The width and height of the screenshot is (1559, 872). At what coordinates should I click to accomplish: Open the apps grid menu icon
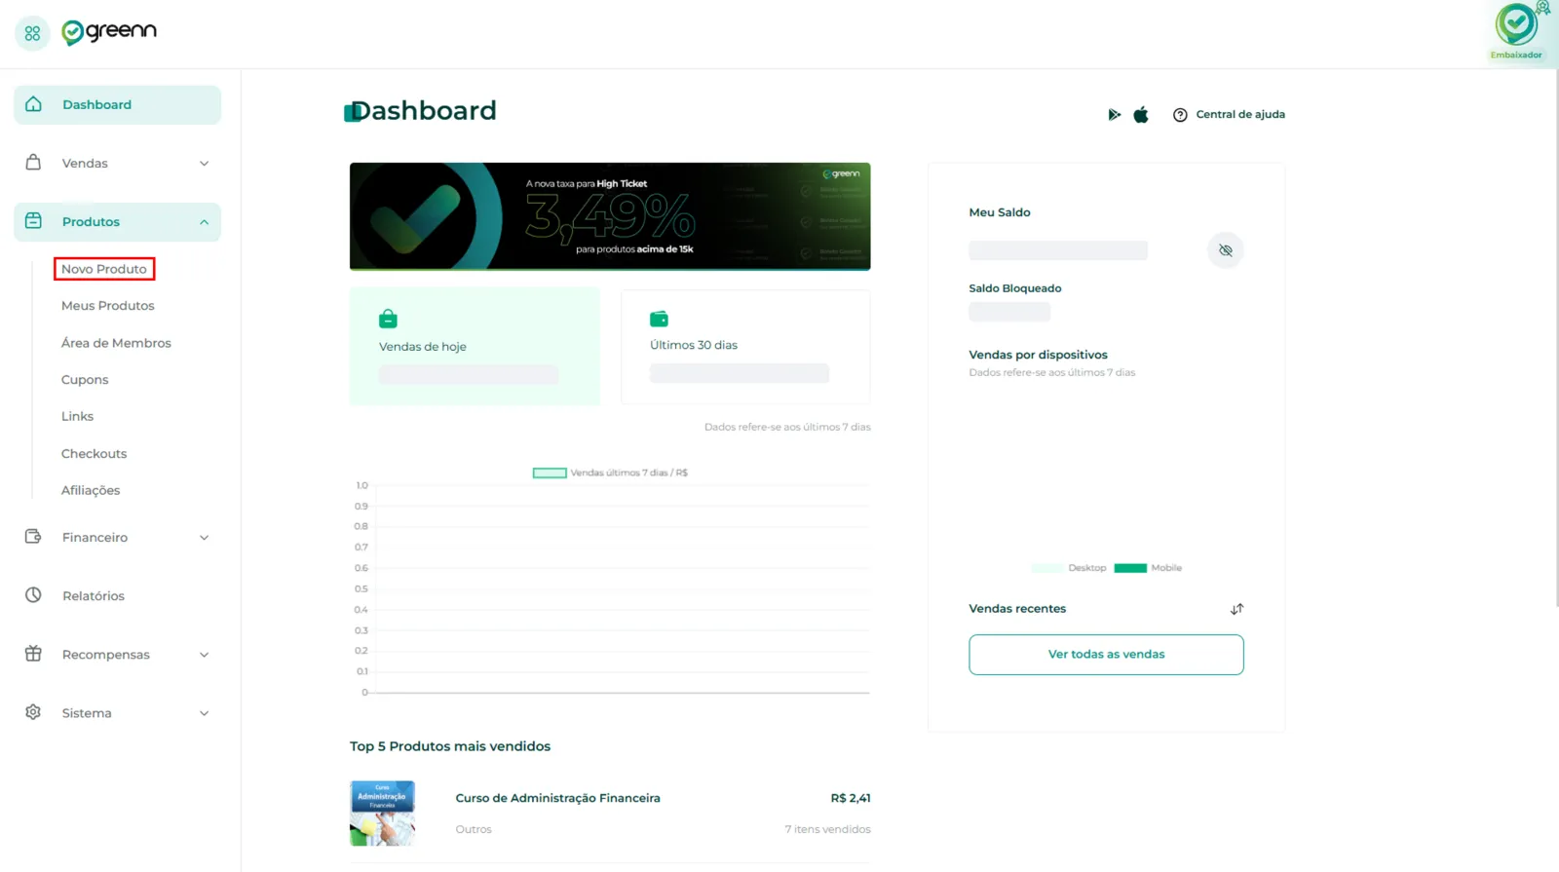point(32,33)
